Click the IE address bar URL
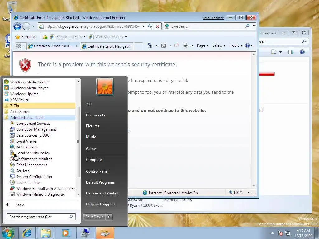 pyautogui.click(x=92, y=26)
